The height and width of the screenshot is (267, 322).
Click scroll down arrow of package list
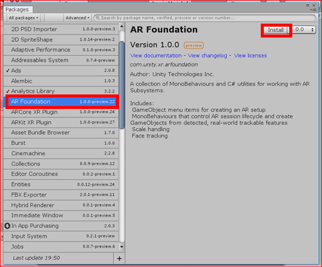(122, 246)
